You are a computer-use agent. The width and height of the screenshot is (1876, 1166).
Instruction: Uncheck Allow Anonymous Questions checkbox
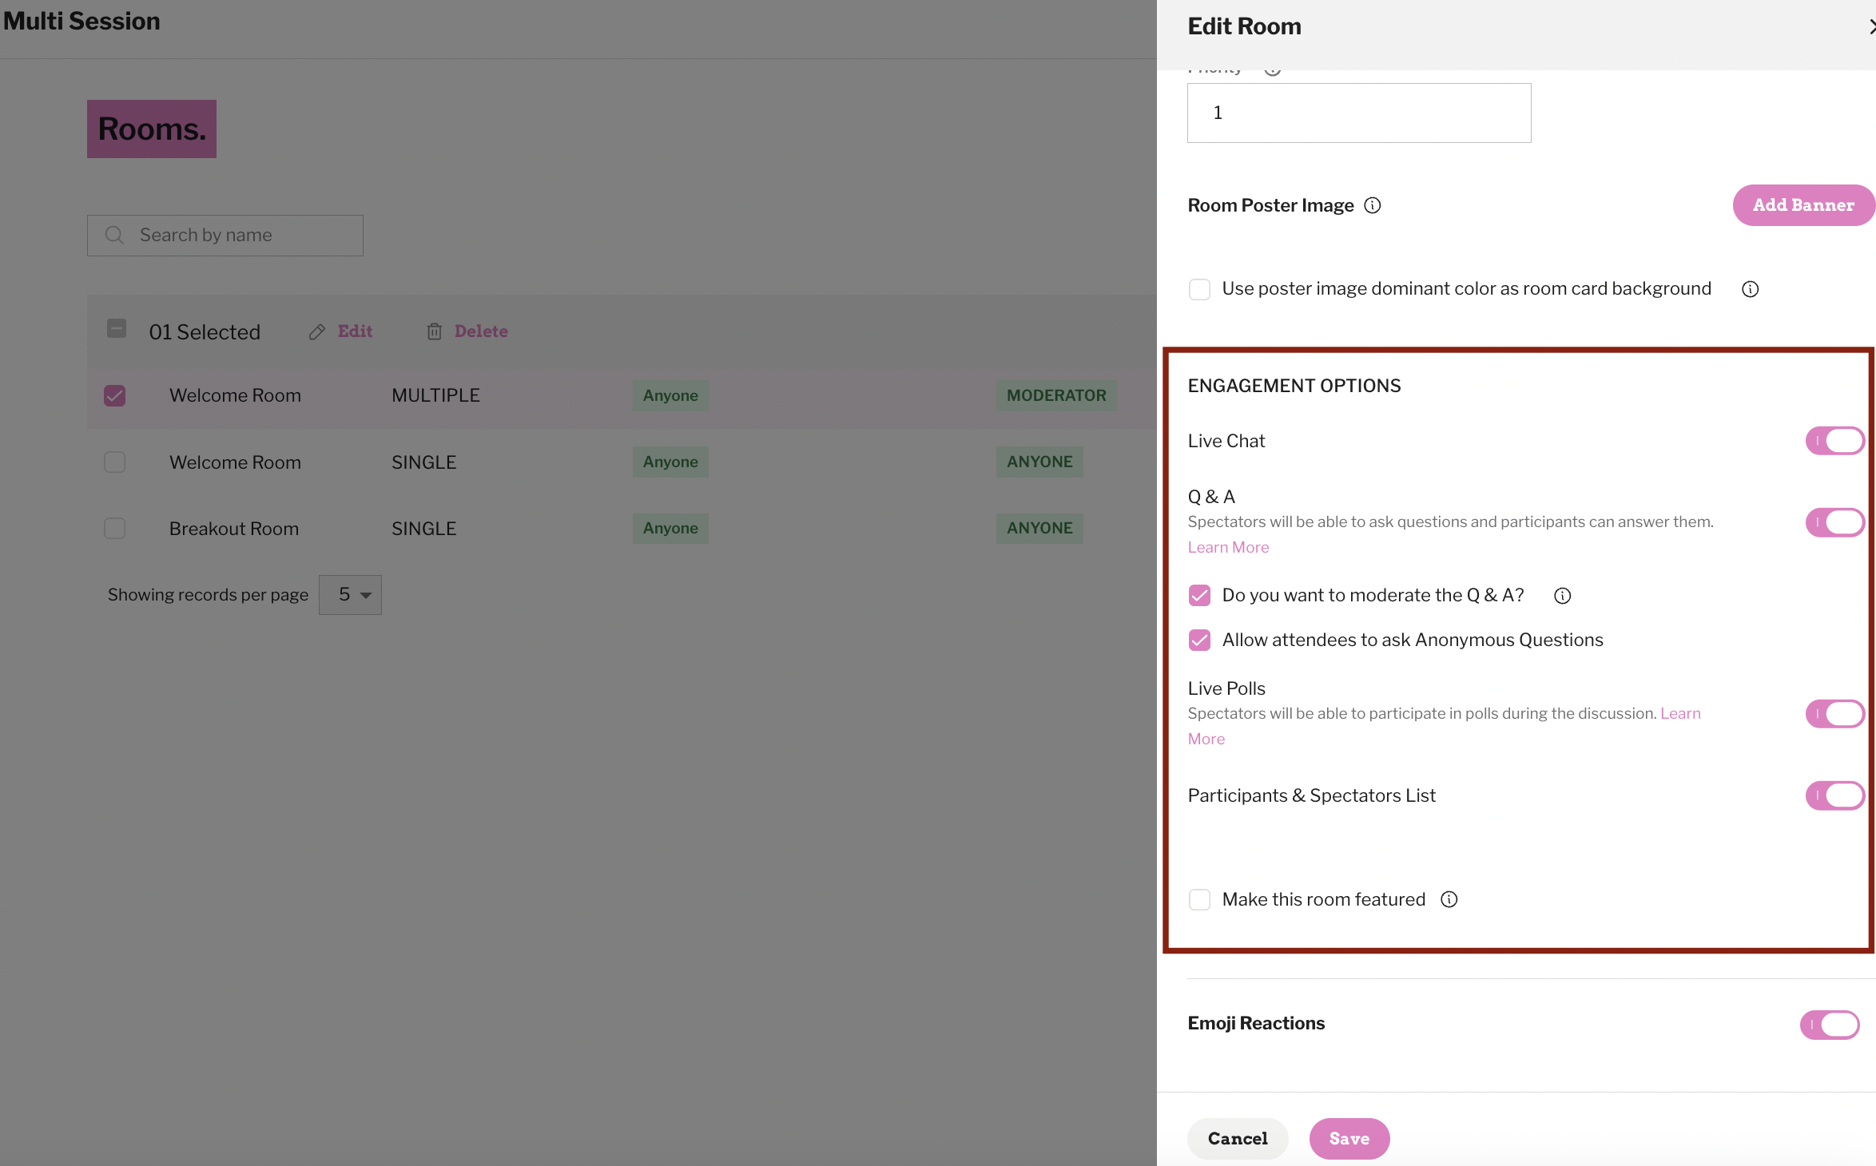(1199, 640)
